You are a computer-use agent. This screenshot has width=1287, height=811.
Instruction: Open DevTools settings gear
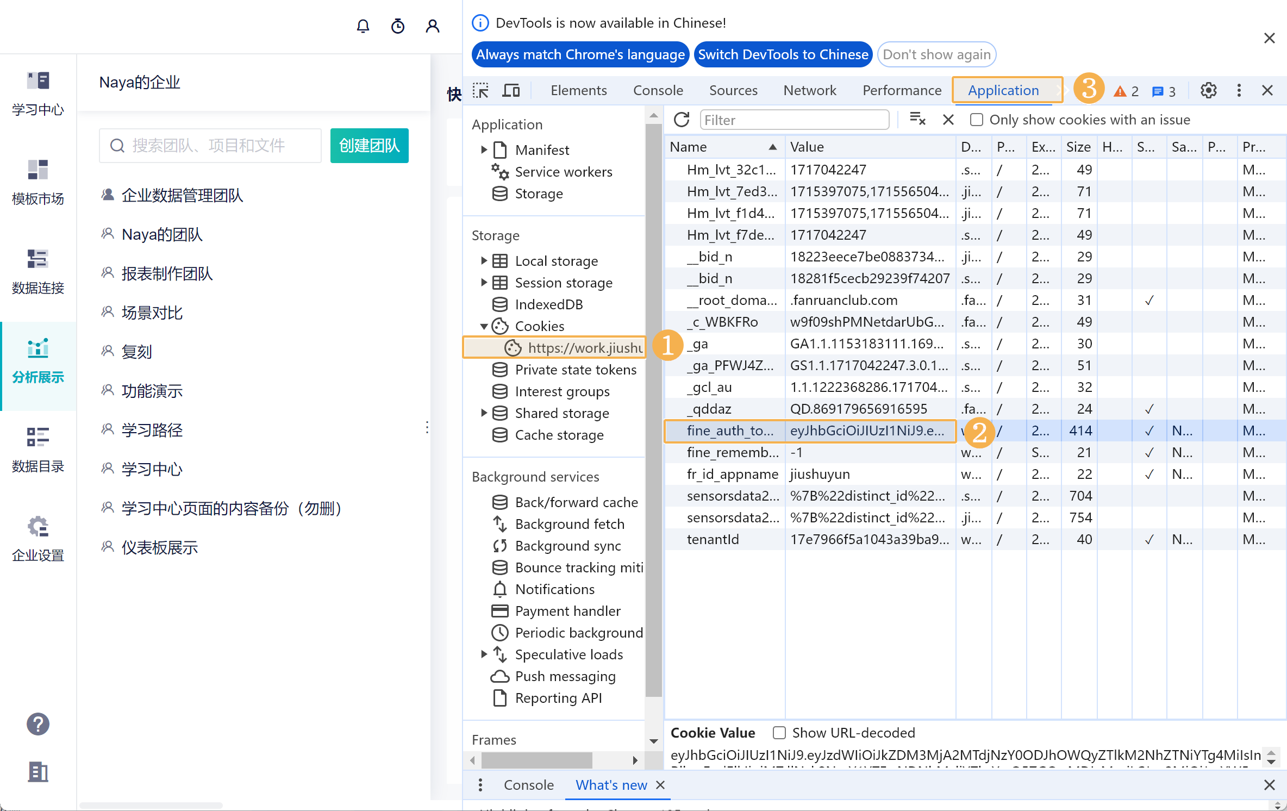point(1209,90)
